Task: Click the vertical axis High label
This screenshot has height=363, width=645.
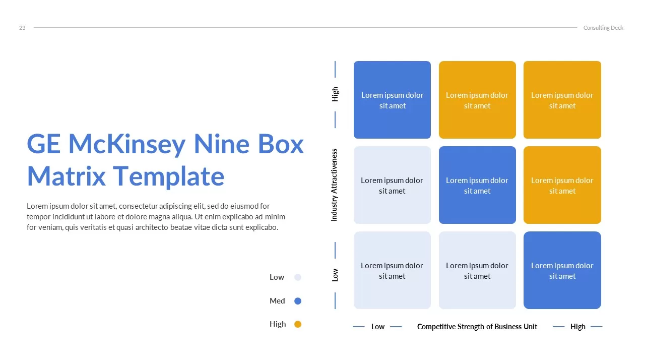Action: click(x=335, y=94)
